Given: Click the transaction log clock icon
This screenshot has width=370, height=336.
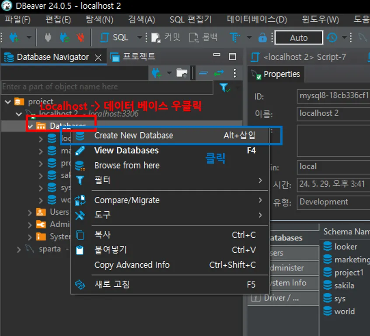Looking at the screenshot, I should [x=332, y=37].
